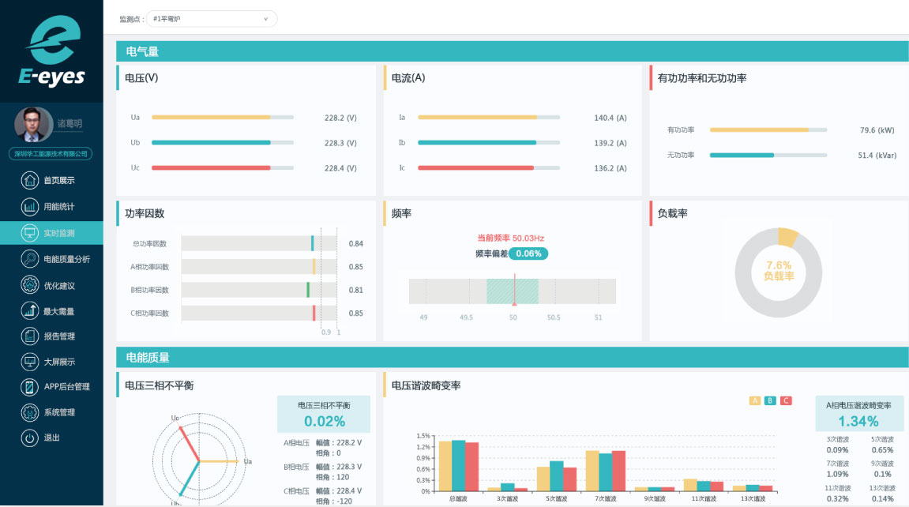Click the home icon beside 首页展示
Viewport: 909px width, 507px height.
coord(30,181)
